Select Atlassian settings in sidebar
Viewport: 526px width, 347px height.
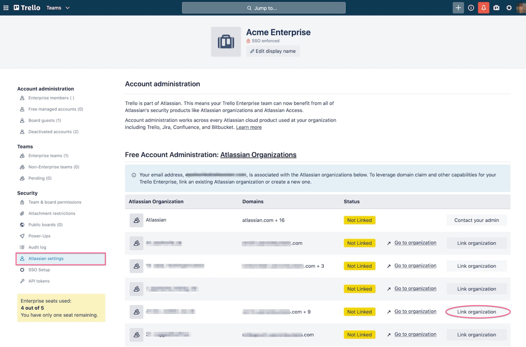coord(61,259)
